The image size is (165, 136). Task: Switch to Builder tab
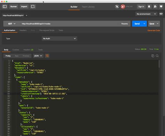[74, 7]
